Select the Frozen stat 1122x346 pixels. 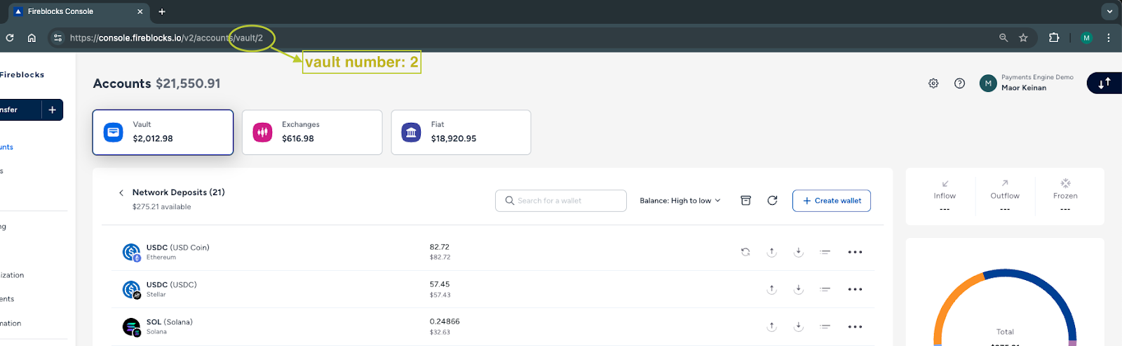click(x=1065, y=196)
